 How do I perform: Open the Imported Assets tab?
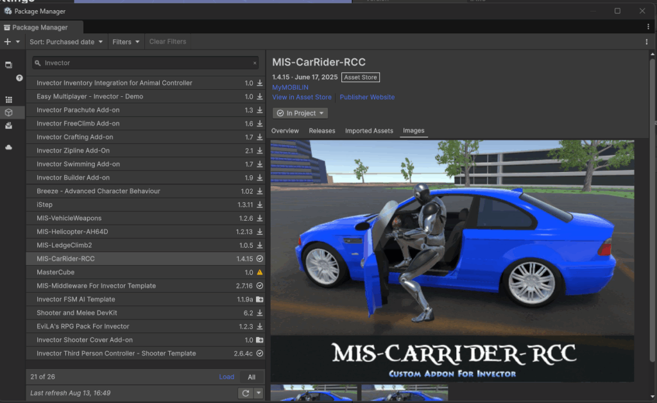369,131
